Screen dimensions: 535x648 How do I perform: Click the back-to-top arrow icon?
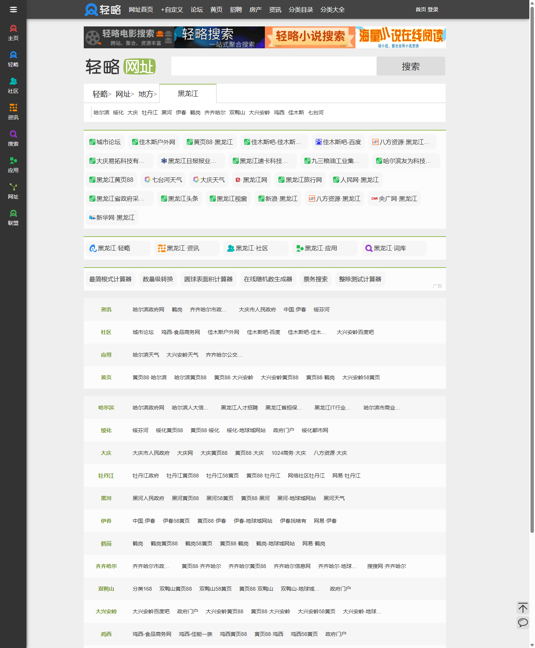click(523, 608)
